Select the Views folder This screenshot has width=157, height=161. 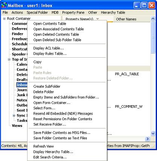[17, 126]
